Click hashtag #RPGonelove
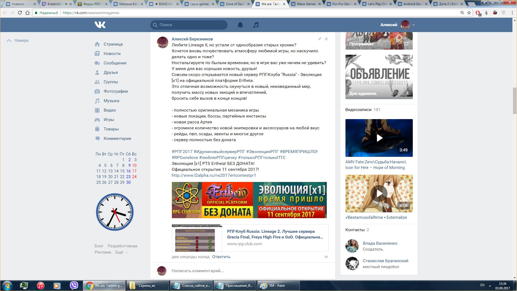The image size is (517, 291). 185,158
